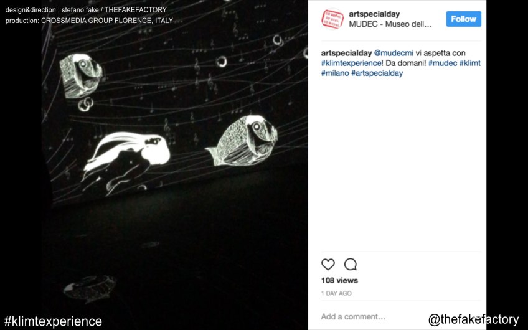Open comments via speech bubble icon
This screenshot has width=528, height=330.
coord(350,265)
